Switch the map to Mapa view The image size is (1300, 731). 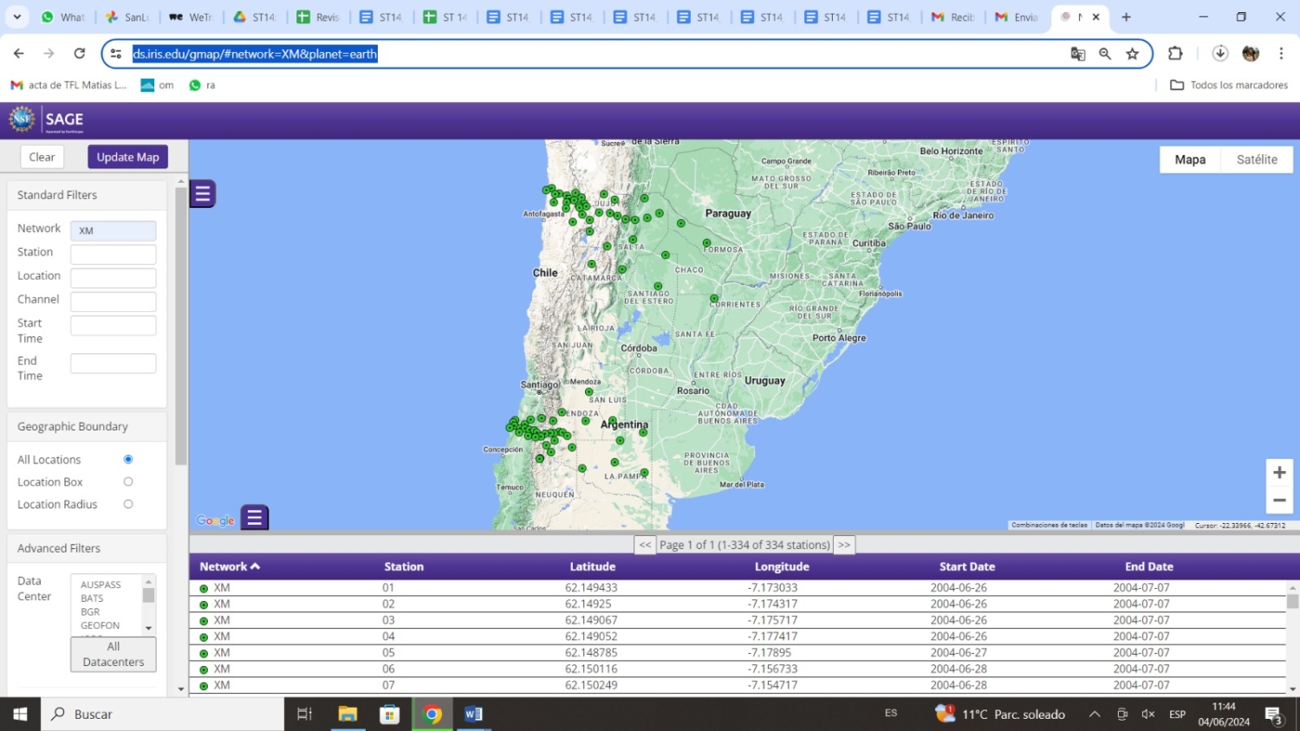click(x=1190, y=159)
